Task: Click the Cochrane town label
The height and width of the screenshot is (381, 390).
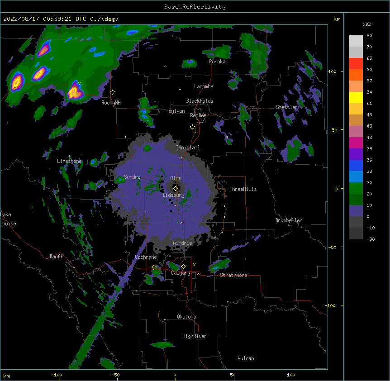Action: [x=146, y=257]
